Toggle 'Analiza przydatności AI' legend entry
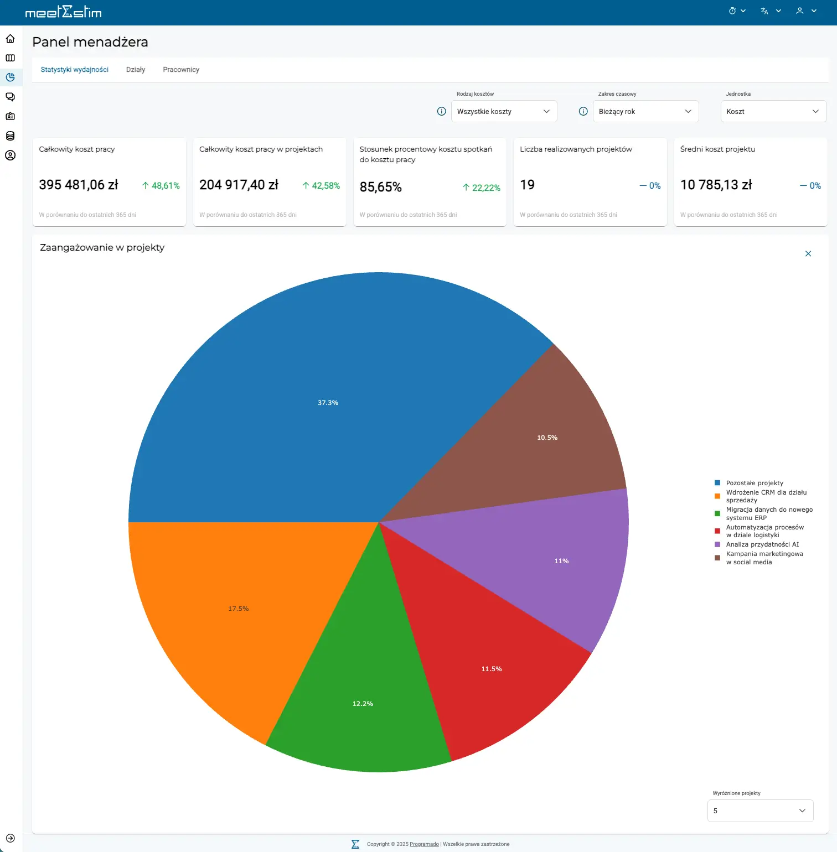The width and height of the screenshot is (837, 852). click(762, 544)
